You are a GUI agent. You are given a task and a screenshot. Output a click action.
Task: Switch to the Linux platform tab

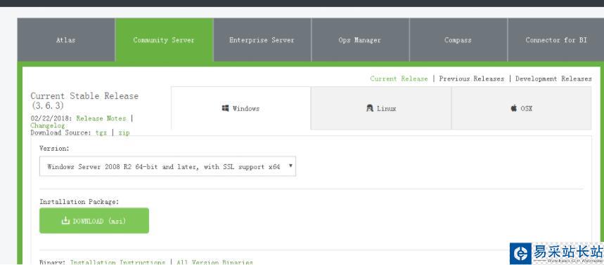381,108
